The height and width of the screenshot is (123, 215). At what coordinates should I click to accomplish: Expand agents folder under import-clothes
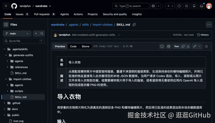coord(7,85)
